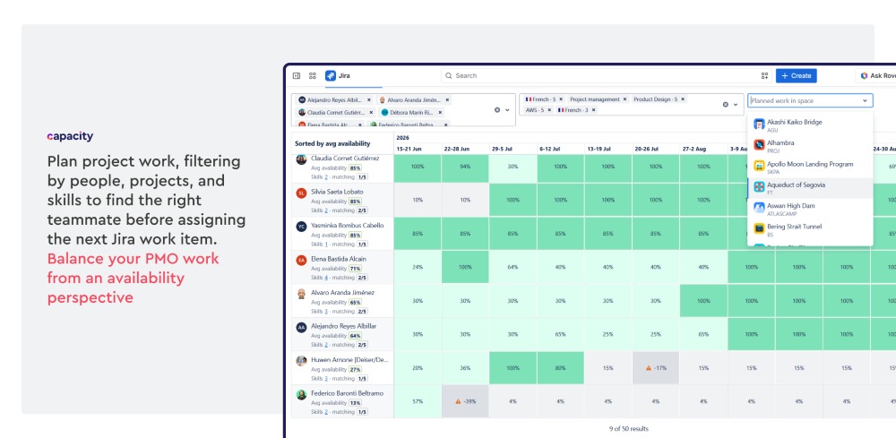Click Elena Bastida's 64% availability cell
The image size is (896, 438).
(513, 267)
